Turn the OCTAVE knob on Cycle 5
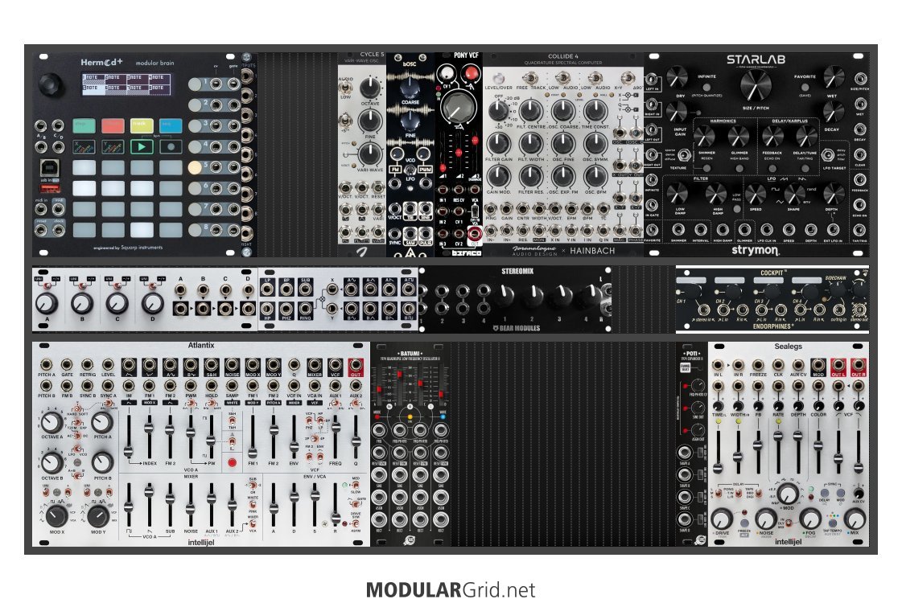 (370, 88)
